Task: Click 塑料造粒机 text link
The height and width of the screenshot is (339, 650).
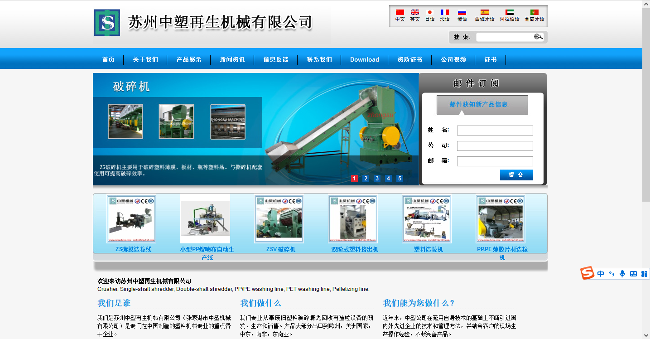Action: pyautogui.click(x=429, y=249)
